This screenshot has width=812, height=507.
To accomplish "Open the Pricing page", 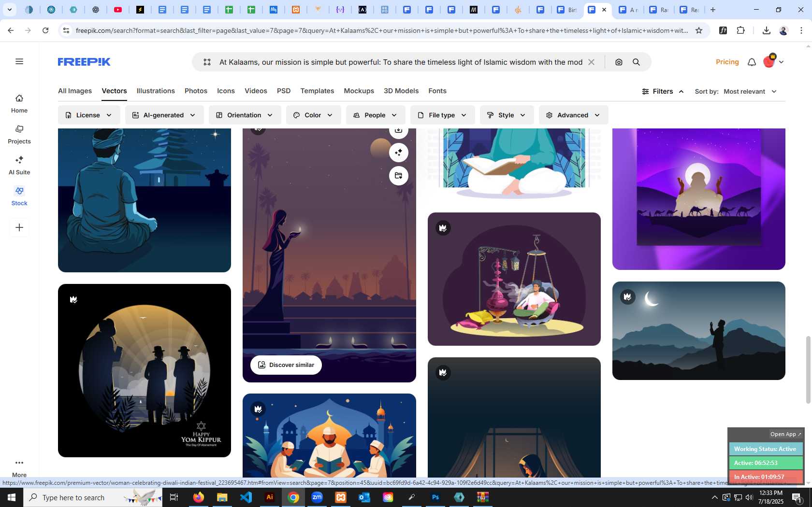I will coord(727,62).
